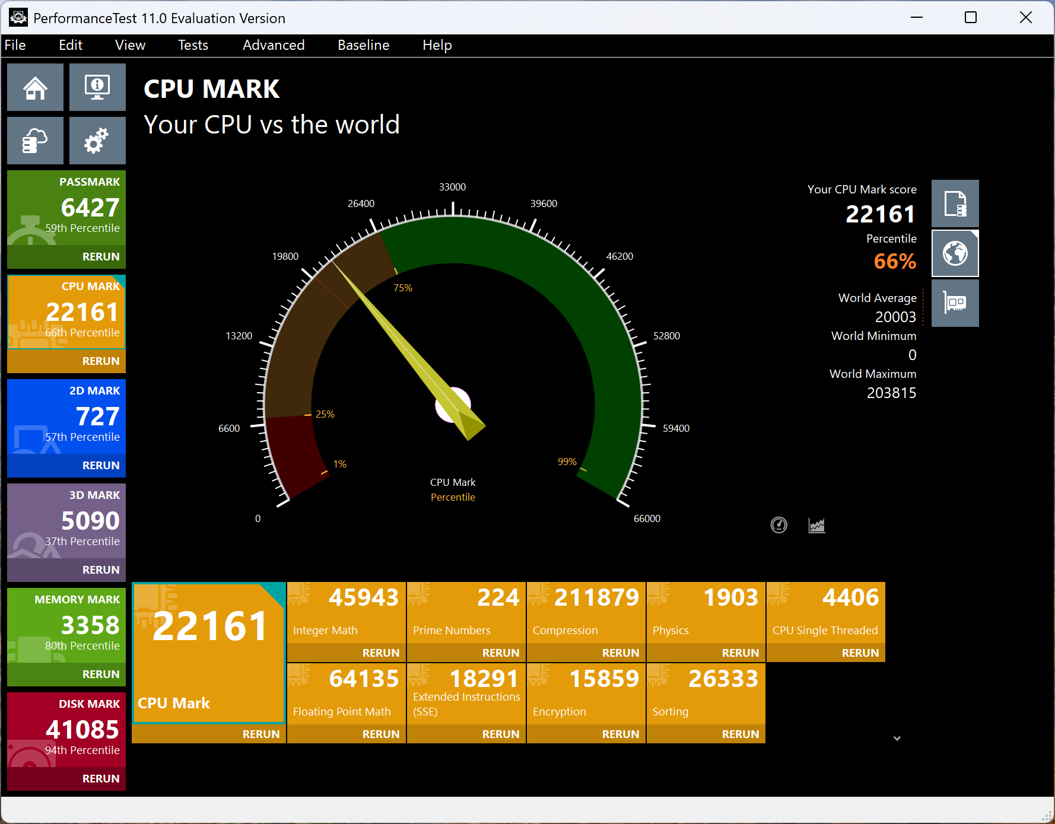Viewport: 1055px width, 824px height.
Task: Open the baseline cloud upload tool
Action: [35, 141]
